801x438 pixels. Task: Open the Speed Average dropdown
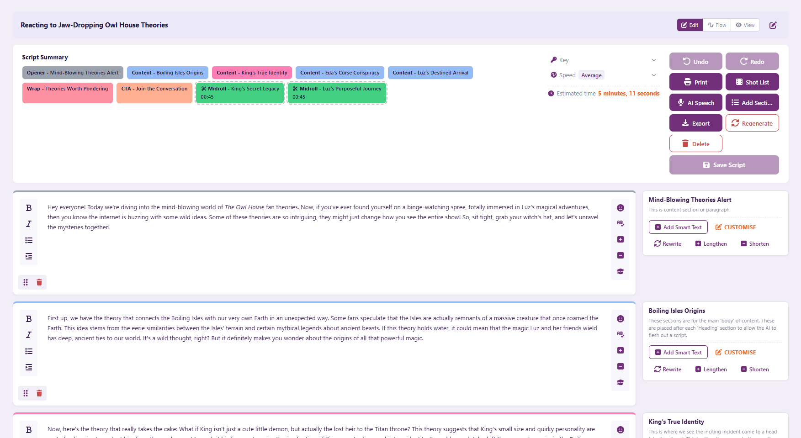(x=604, y=75)
